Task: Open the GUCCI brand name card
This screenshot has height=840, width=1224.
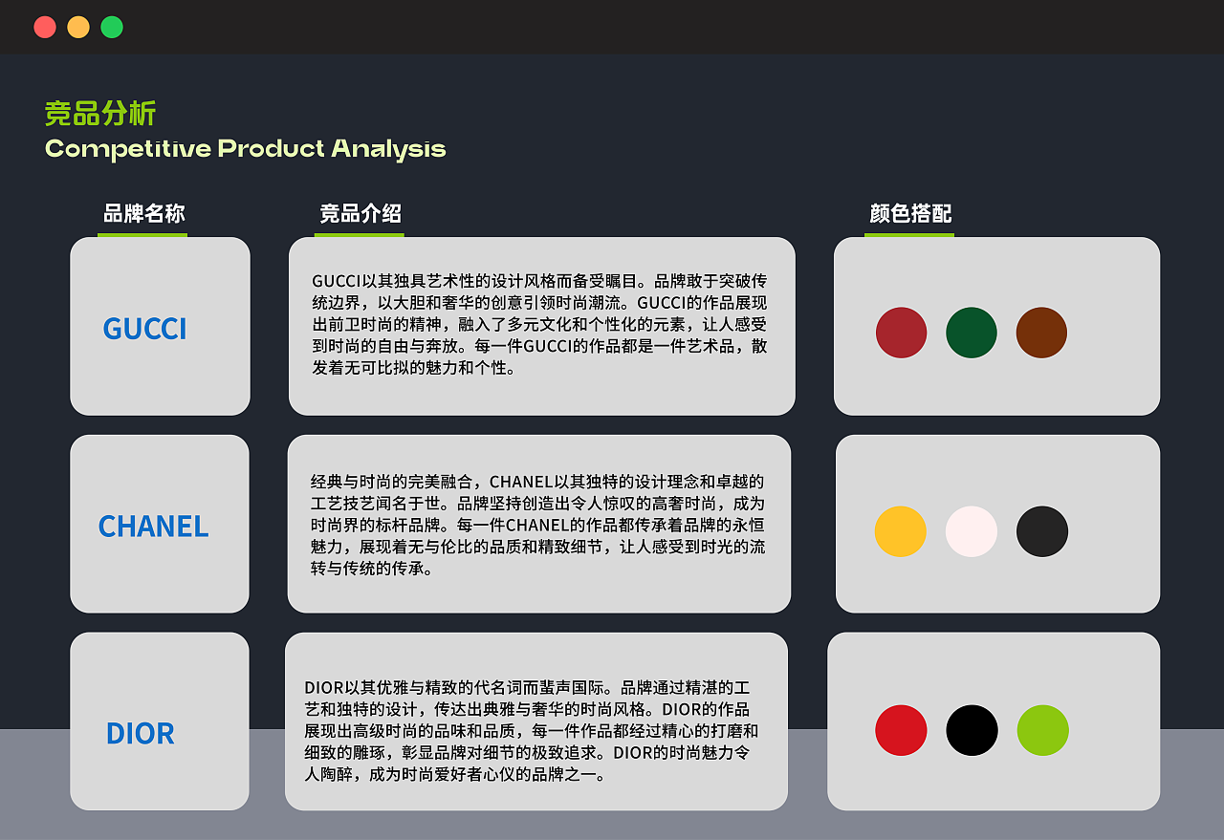Action: tap(160, 327)
